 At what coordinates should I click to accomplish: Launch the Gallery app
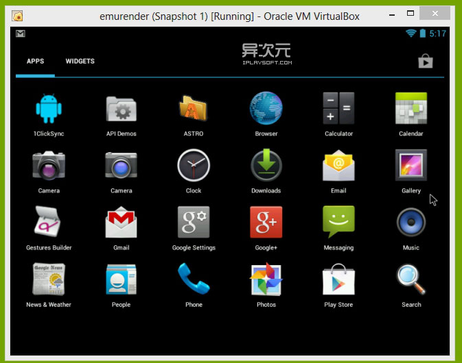tap(411, 166)
